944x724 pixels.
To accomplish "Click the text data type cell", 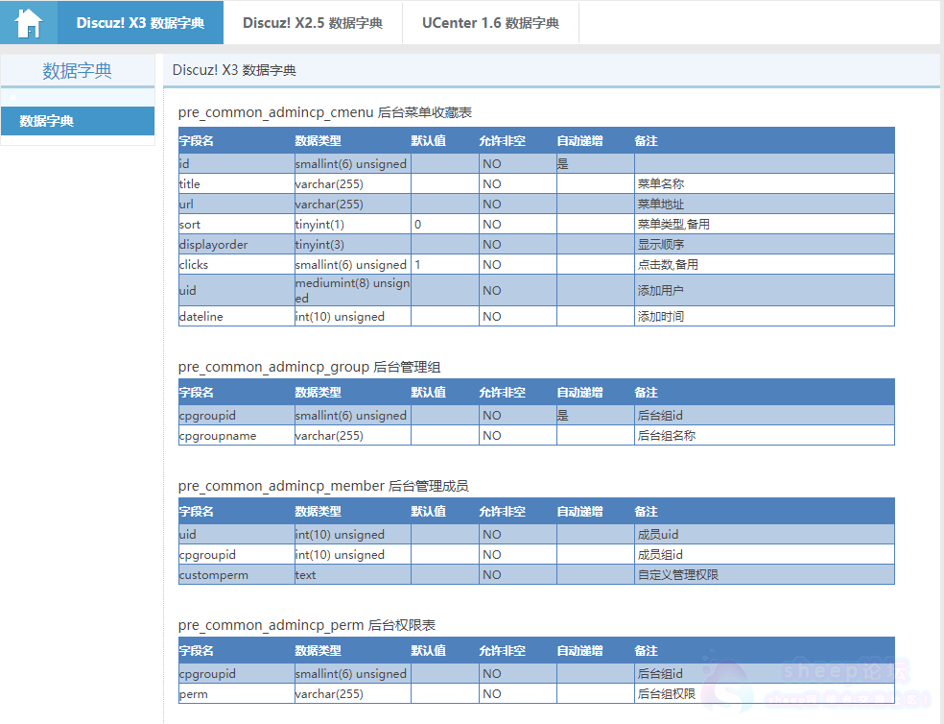I will 353,575.
